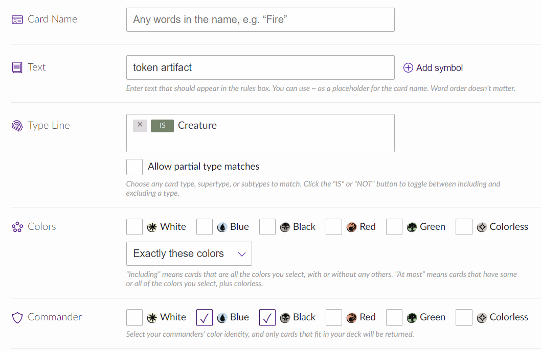Viewport: 541px width, 351px height.
Task: Click the Text section icon
Action: coord(17,67)
